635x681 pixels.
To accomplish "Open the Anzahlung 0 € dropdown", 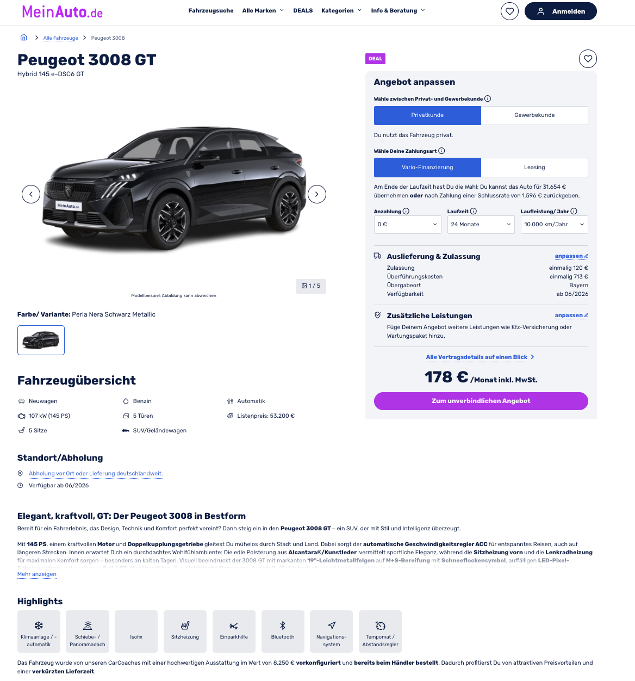I will pos(408,225).
